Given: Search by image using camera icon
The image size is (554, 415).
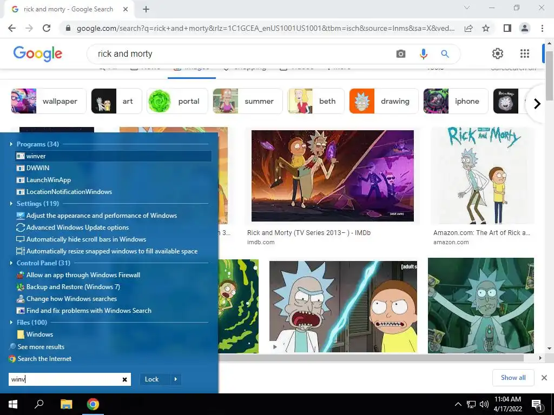Looking at the screenshot, I should point(401,53).
